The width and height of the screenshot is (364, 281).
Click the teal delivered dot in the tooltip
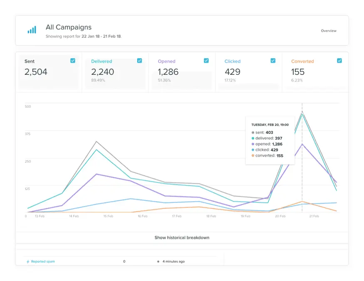click(x=253, y=138)
